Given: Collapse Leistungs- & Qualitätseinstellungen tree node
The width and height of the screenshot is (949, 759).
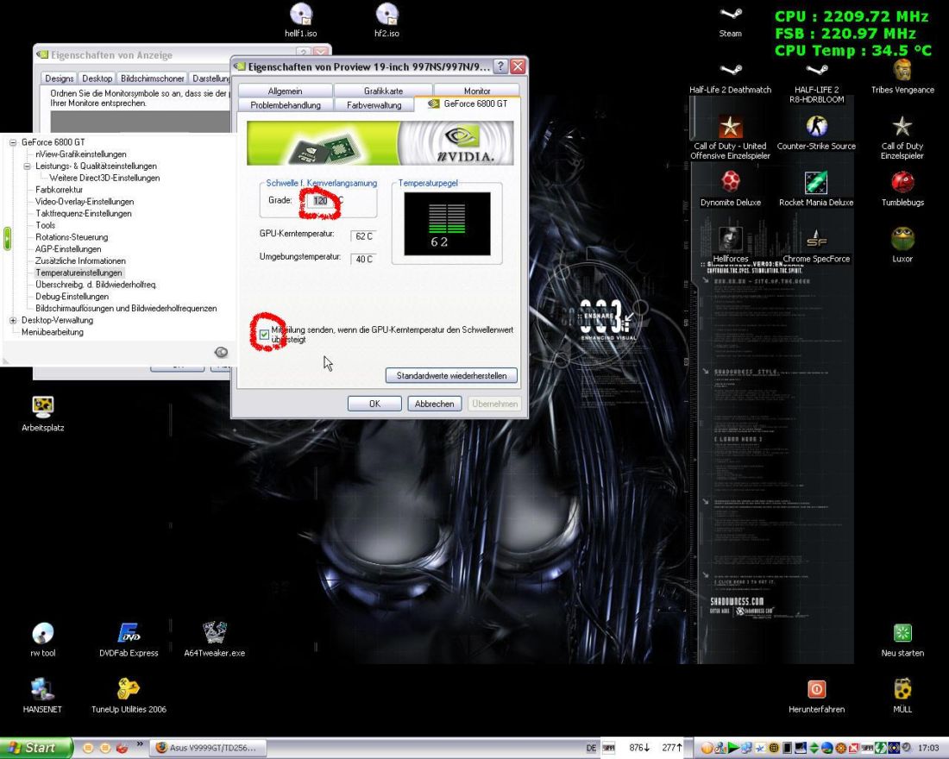Looking at the screenshot, I should point(28,166).
